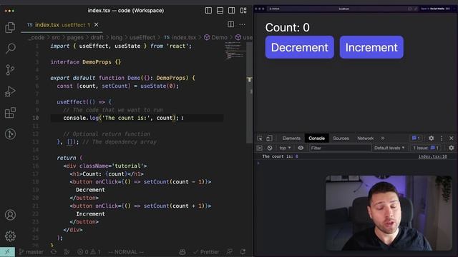This screenshot has width=458, height=257.
Task: Click the Increment button in browser
Action: (371, 47)
